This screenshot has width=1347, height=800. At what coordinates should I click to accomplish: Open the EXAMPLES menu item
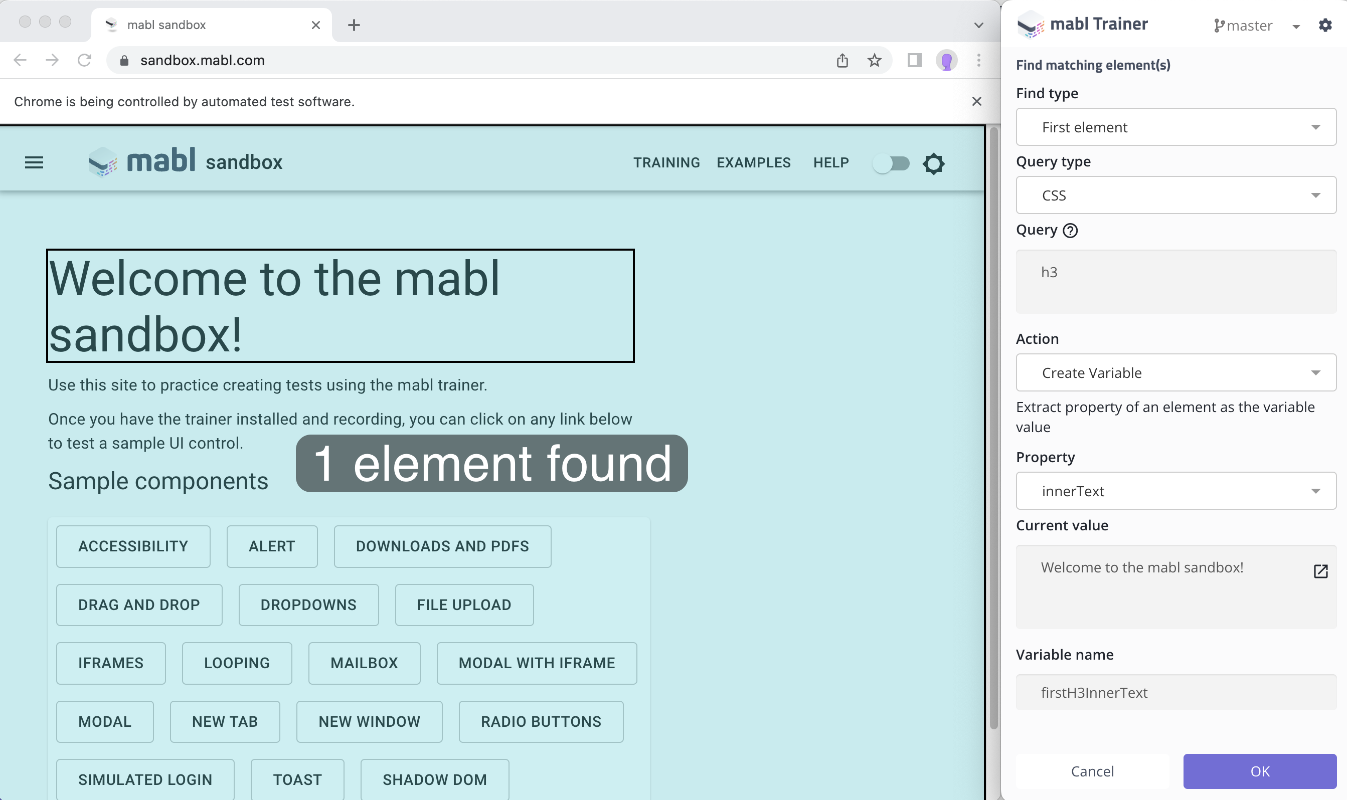click(753, 162)
